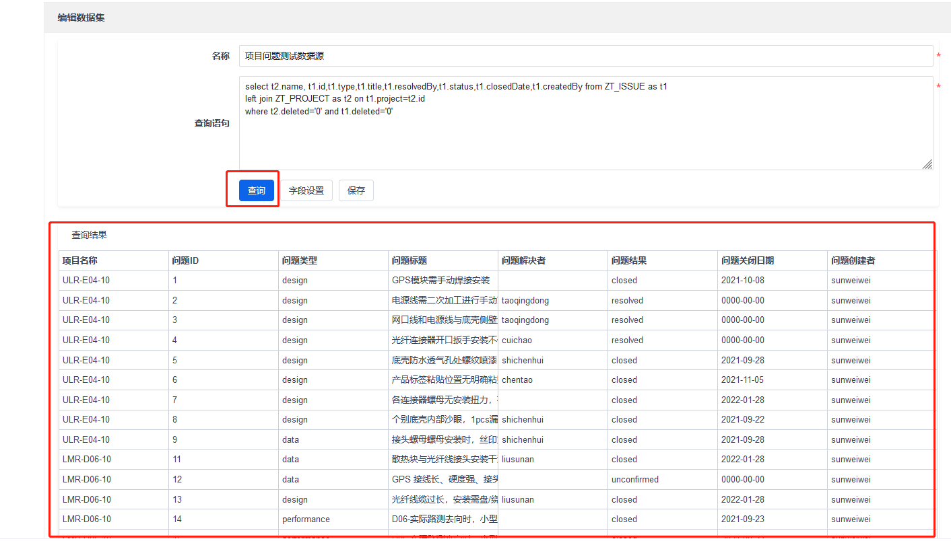Click the performance type cell

coord(306,519)
